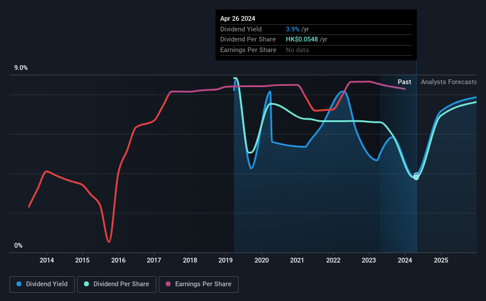The height and width of the screenshot is (301, 486).
Task: Select the 2016 x-axis label
Action: coord(118,260)
